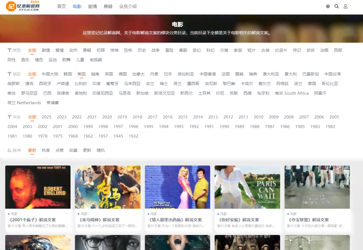Viewport: 363px width, 250px height.
Task: Filter region by 美国
Action: point(81,74)
